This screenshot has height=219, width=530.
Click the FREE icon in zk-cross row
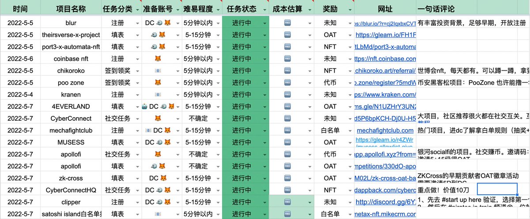(288, 178)
